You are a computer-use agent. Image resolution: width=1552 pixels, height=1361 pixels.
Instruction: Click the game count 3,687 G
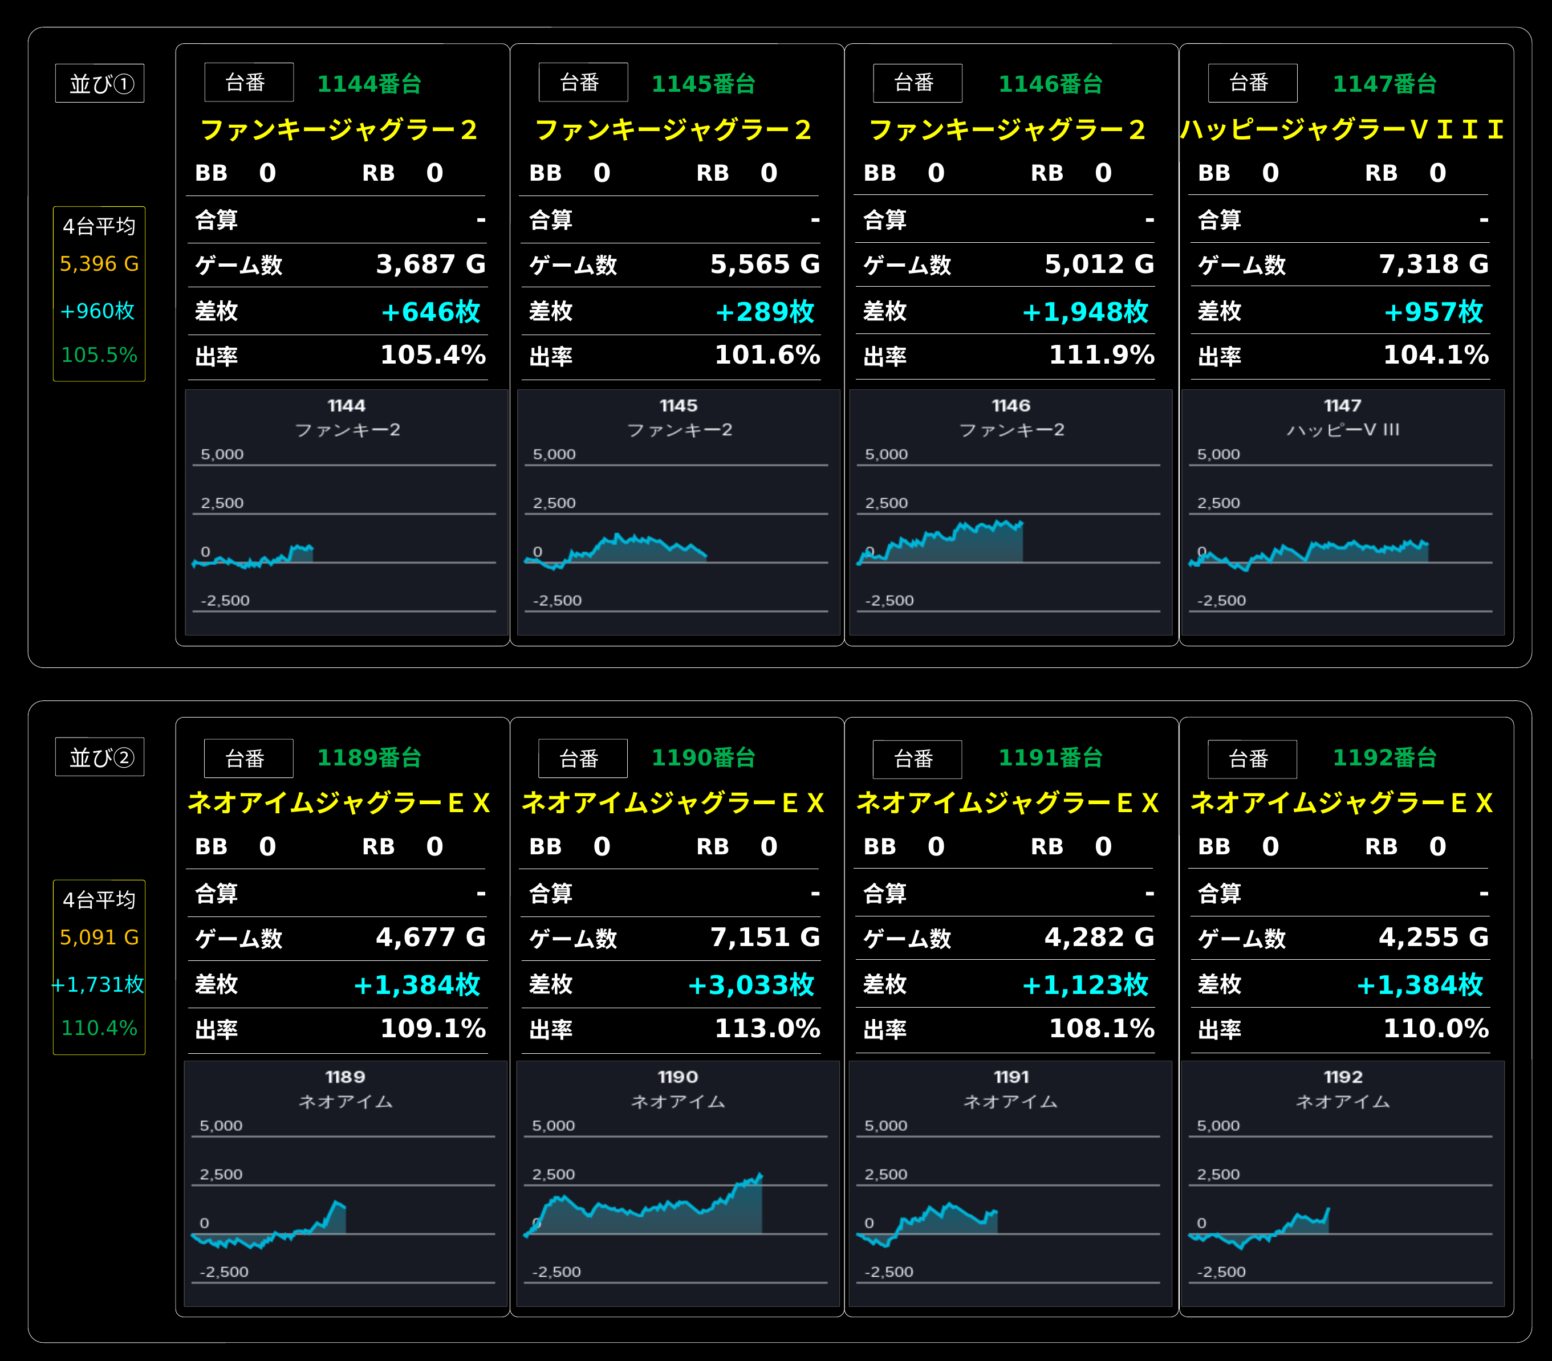coord(430,264)
